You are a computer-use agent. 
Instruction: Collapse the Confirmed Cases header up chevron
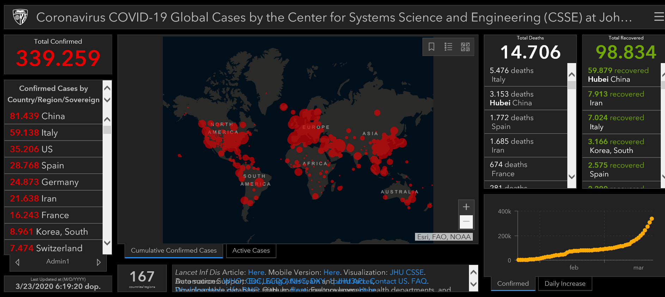pos(107,88)
